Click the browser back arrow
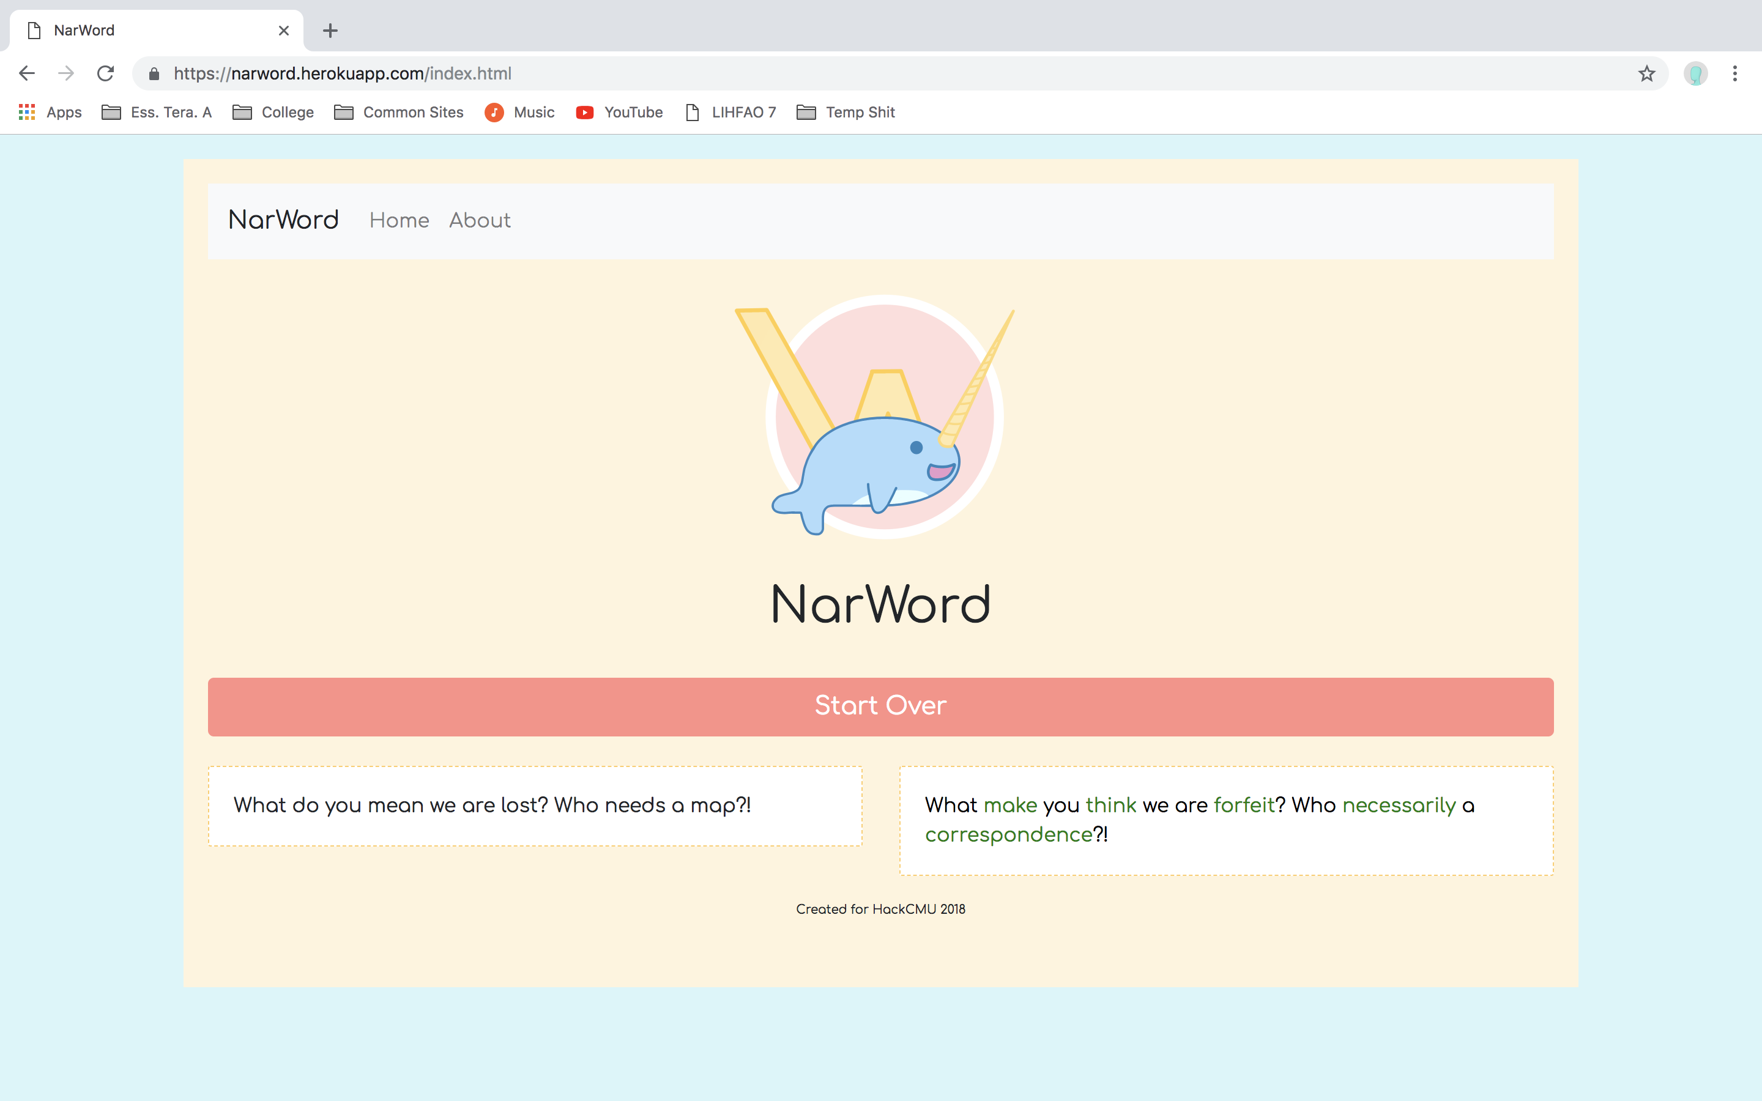This screenshot has height=1101, width=1762. point(27,73)
